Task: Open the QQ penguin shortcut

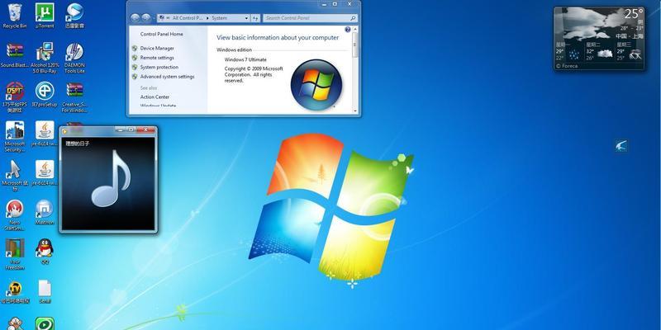Action: click(45, 252)
